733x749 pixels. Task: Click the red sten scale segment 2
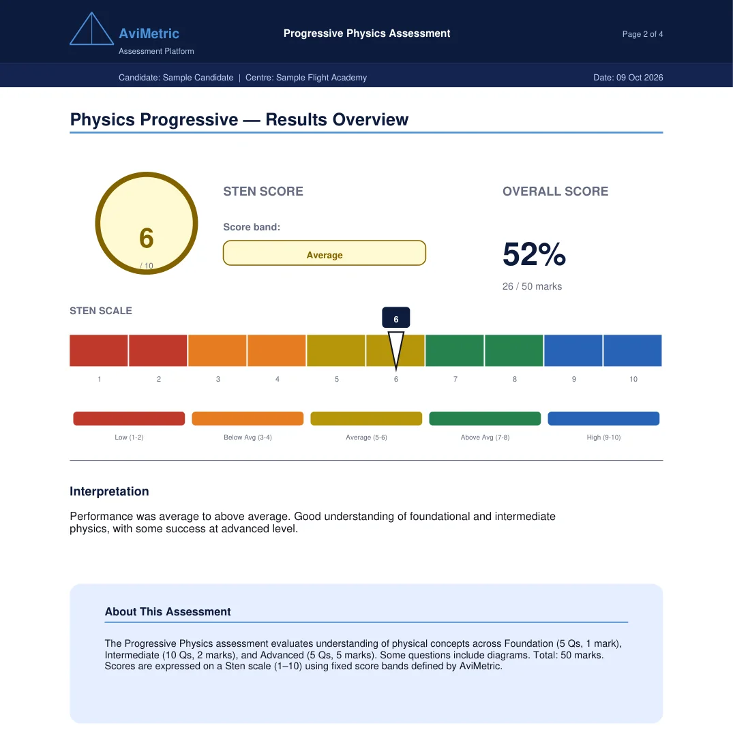pos(158,350)
